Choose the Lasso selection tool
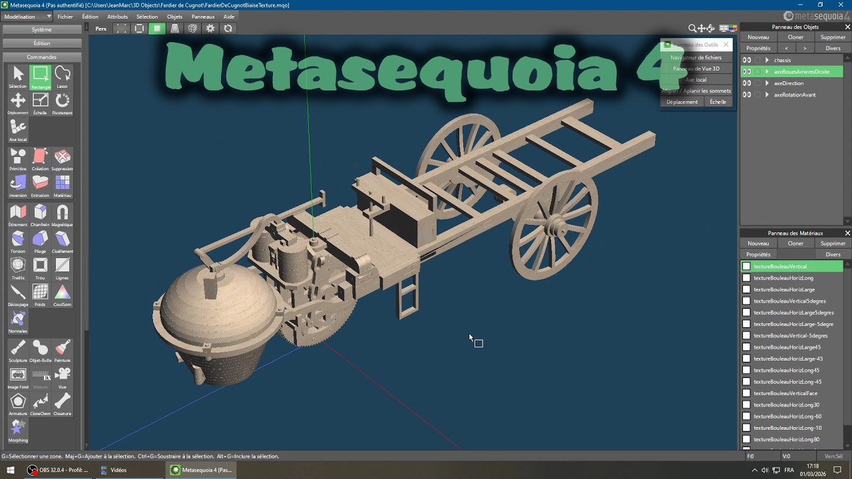The height and width of the screenshot is (479, 852). [63, 77]
